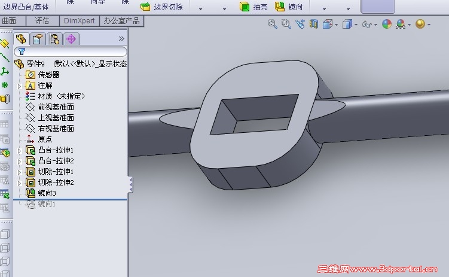Screen dimensions: 449x277
Task: Open Edit Appearance color sphere
Action: 387,24
